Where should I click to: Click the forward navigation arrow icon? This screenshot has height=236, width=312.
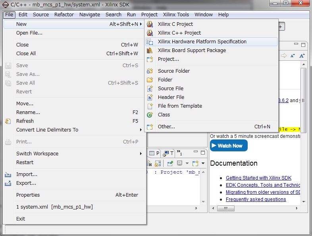tap(284, 56)
